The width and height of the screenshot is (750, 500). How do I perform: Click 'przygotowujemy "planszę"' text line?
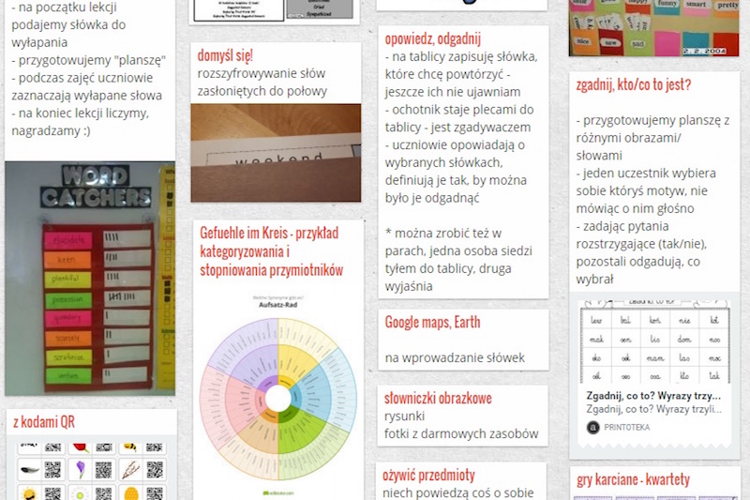coord(88,60)
